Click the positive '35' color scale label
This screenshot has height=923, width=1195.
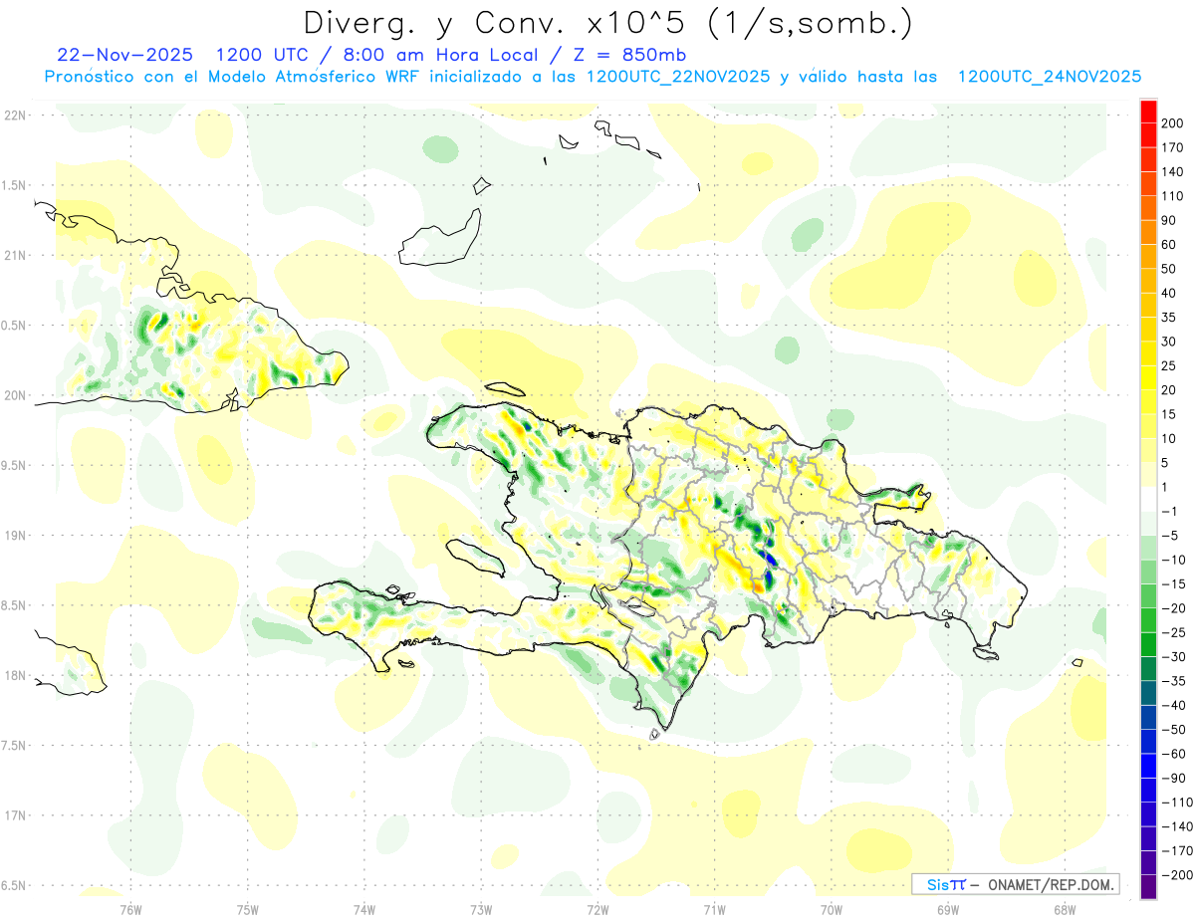pyautogui.click(x=1169, y=318)
